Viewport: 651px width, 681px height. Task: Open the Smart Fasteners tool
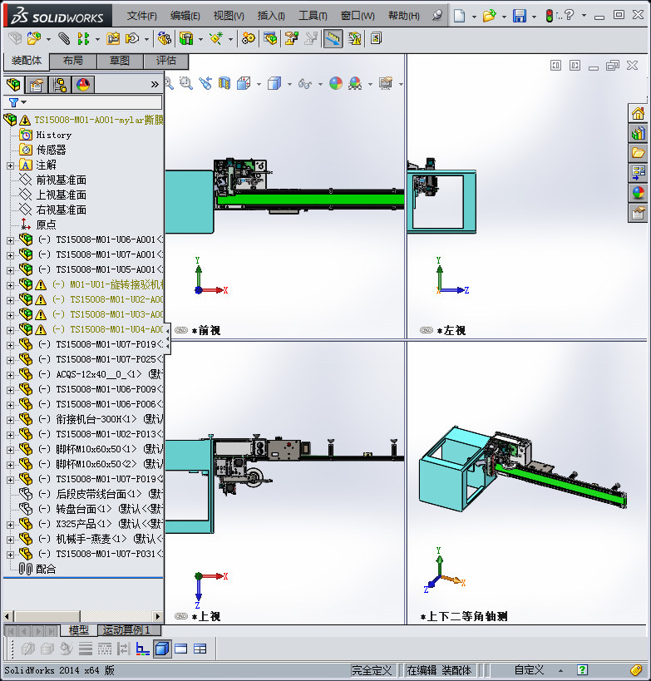click(x=113, y=38)
